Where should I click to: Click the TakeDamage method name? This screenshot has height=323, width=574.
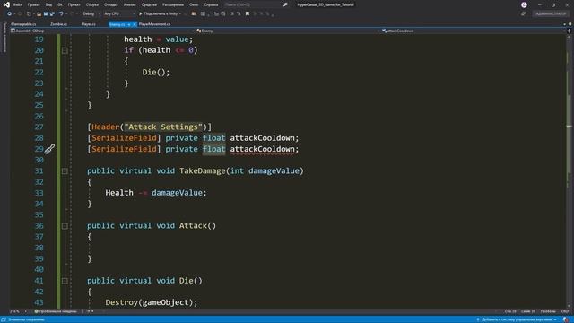pos(203,171)
